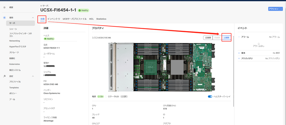This screenshot has width=286, height=125.
Task: Collapse the 運用 section chevron
Action: (x=33, y=18)
